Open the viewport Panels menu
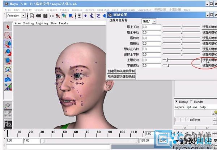The width and height of the screenshot is (217, 150). tap(63, 23)
